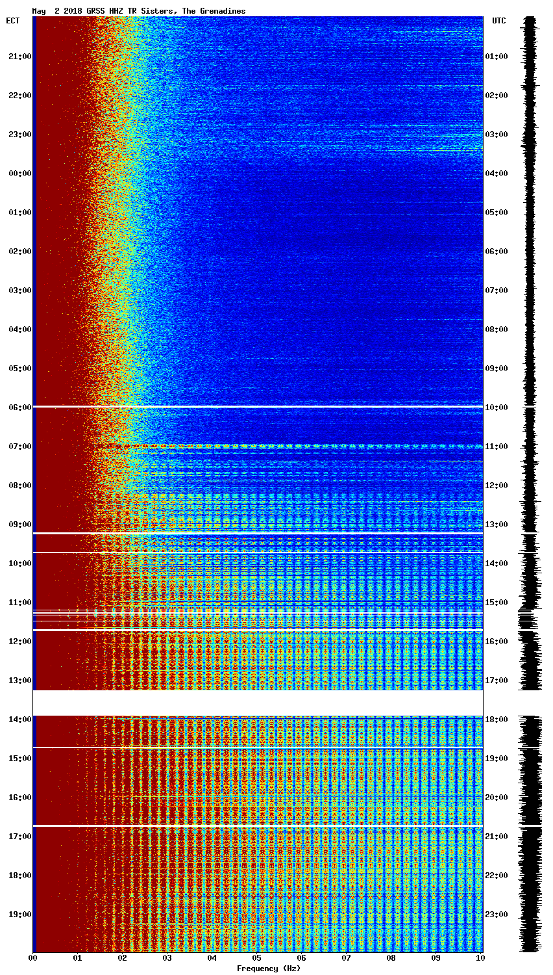
Task: Click the UTC 01:00 time label
Action: [x=497, y=57]
